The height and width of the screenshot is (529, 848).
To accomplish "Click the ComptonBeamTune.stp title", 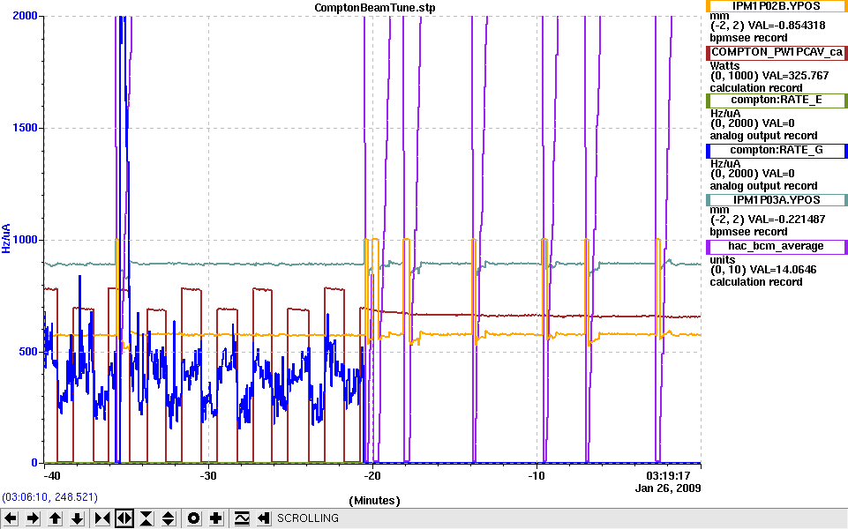I will coord(375,8).
